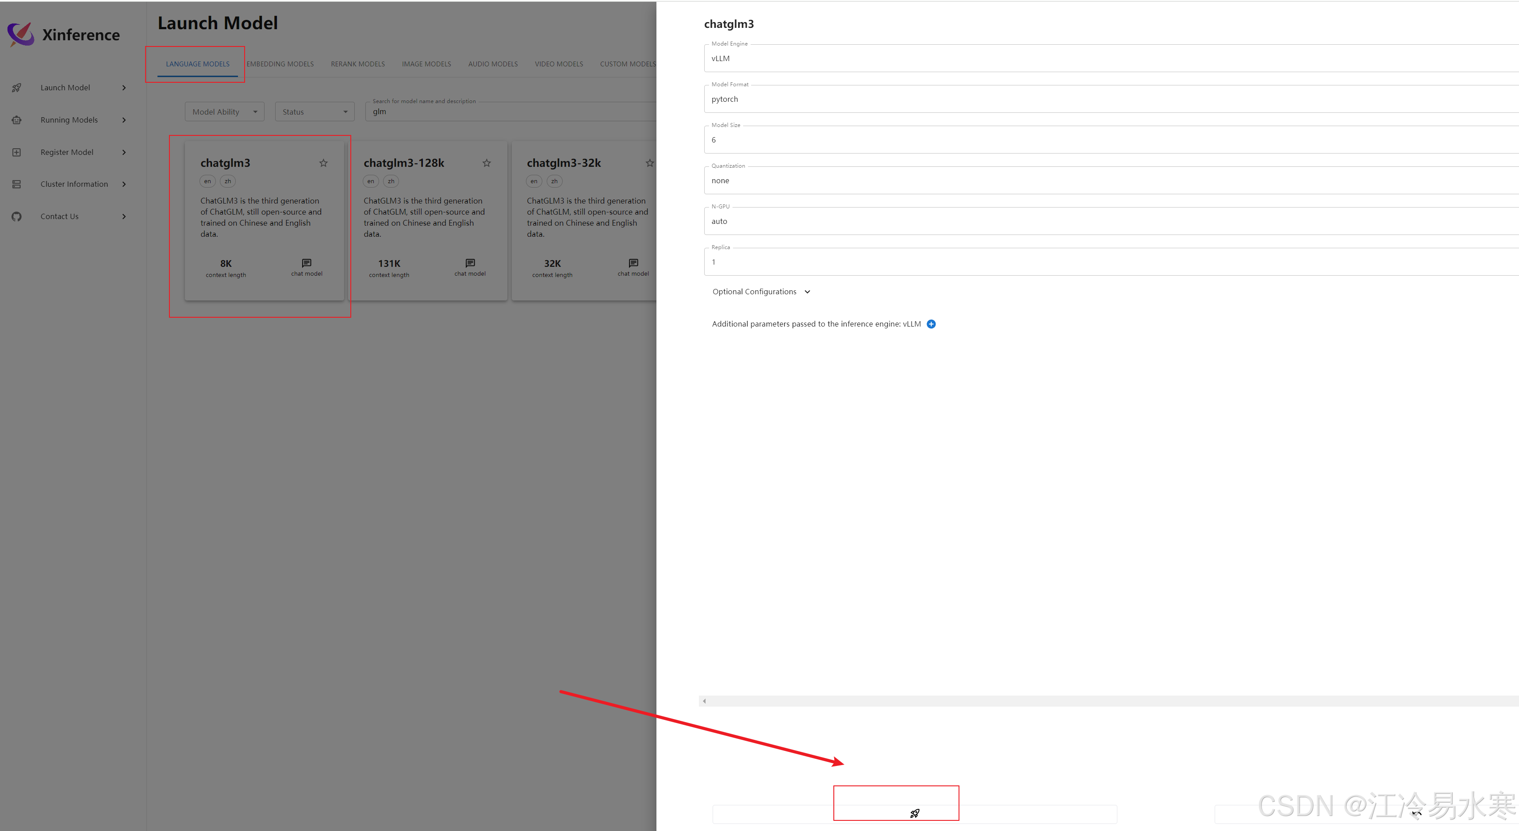Click the Register Model plus icon
This screenshot has width=1519, height=831.
pyautogui.click(x=16, y=152)
